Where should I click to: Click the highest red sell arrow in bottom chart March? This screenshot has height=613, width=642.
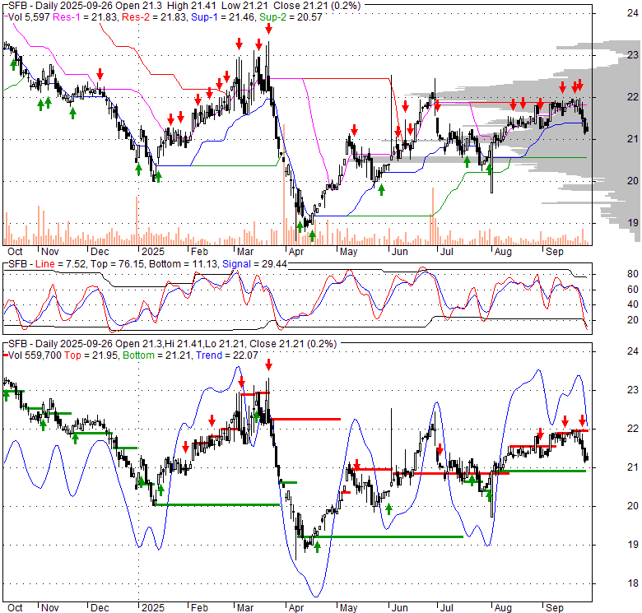[268, 365]
